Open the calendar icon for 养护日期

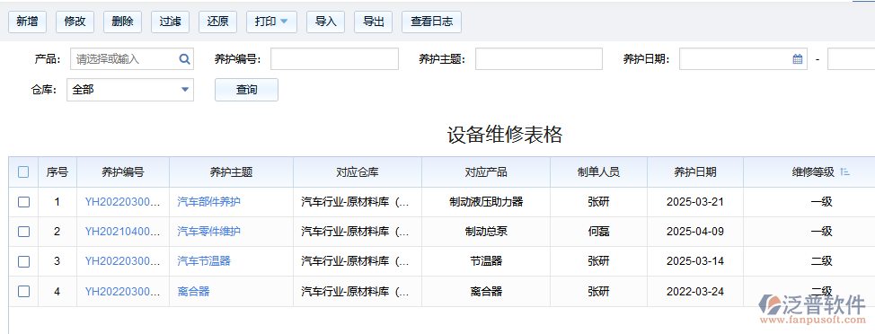pyautogui.click(x=798, y=59)
